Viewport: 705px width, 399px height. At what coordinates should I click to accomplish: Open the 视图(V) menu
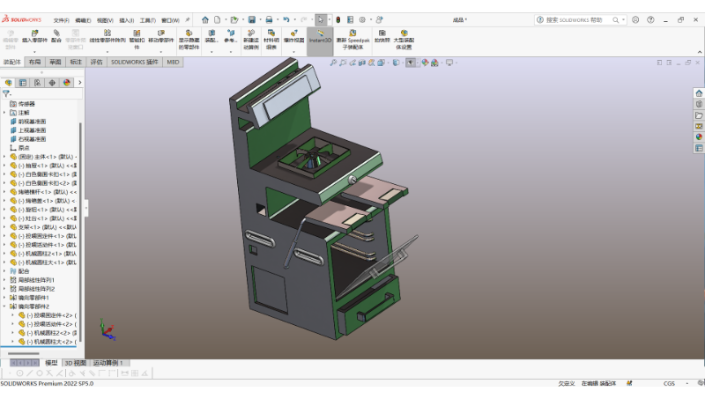(105, 20)
